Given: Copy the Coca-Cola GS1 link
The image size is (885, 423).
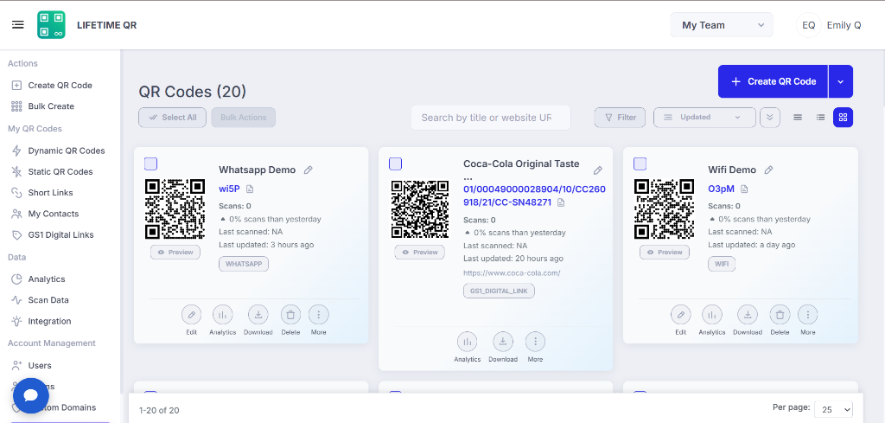Looking at the screenshot, I should tap(560, 202).
